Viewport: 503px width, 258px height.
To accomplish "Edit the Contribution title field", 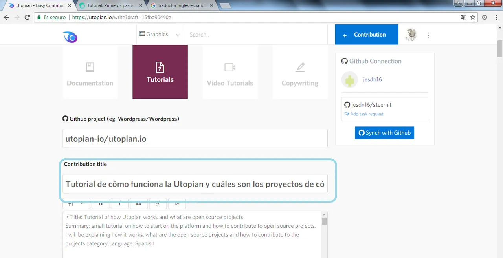I will coord(195,184).
